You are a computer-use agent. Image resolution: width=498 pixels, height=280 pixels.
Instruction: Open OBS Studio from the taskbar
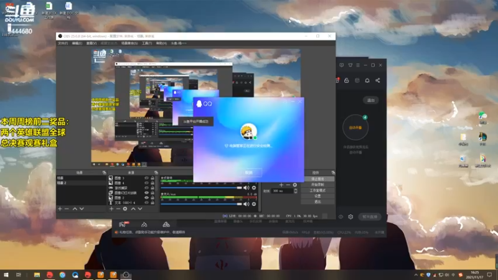pyautogui.click(x=126, y=275)
